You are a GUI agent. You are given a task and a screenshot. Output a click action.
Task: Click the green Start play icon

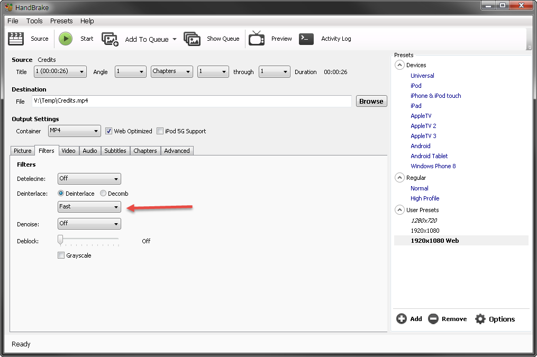[x=66, y=39]
